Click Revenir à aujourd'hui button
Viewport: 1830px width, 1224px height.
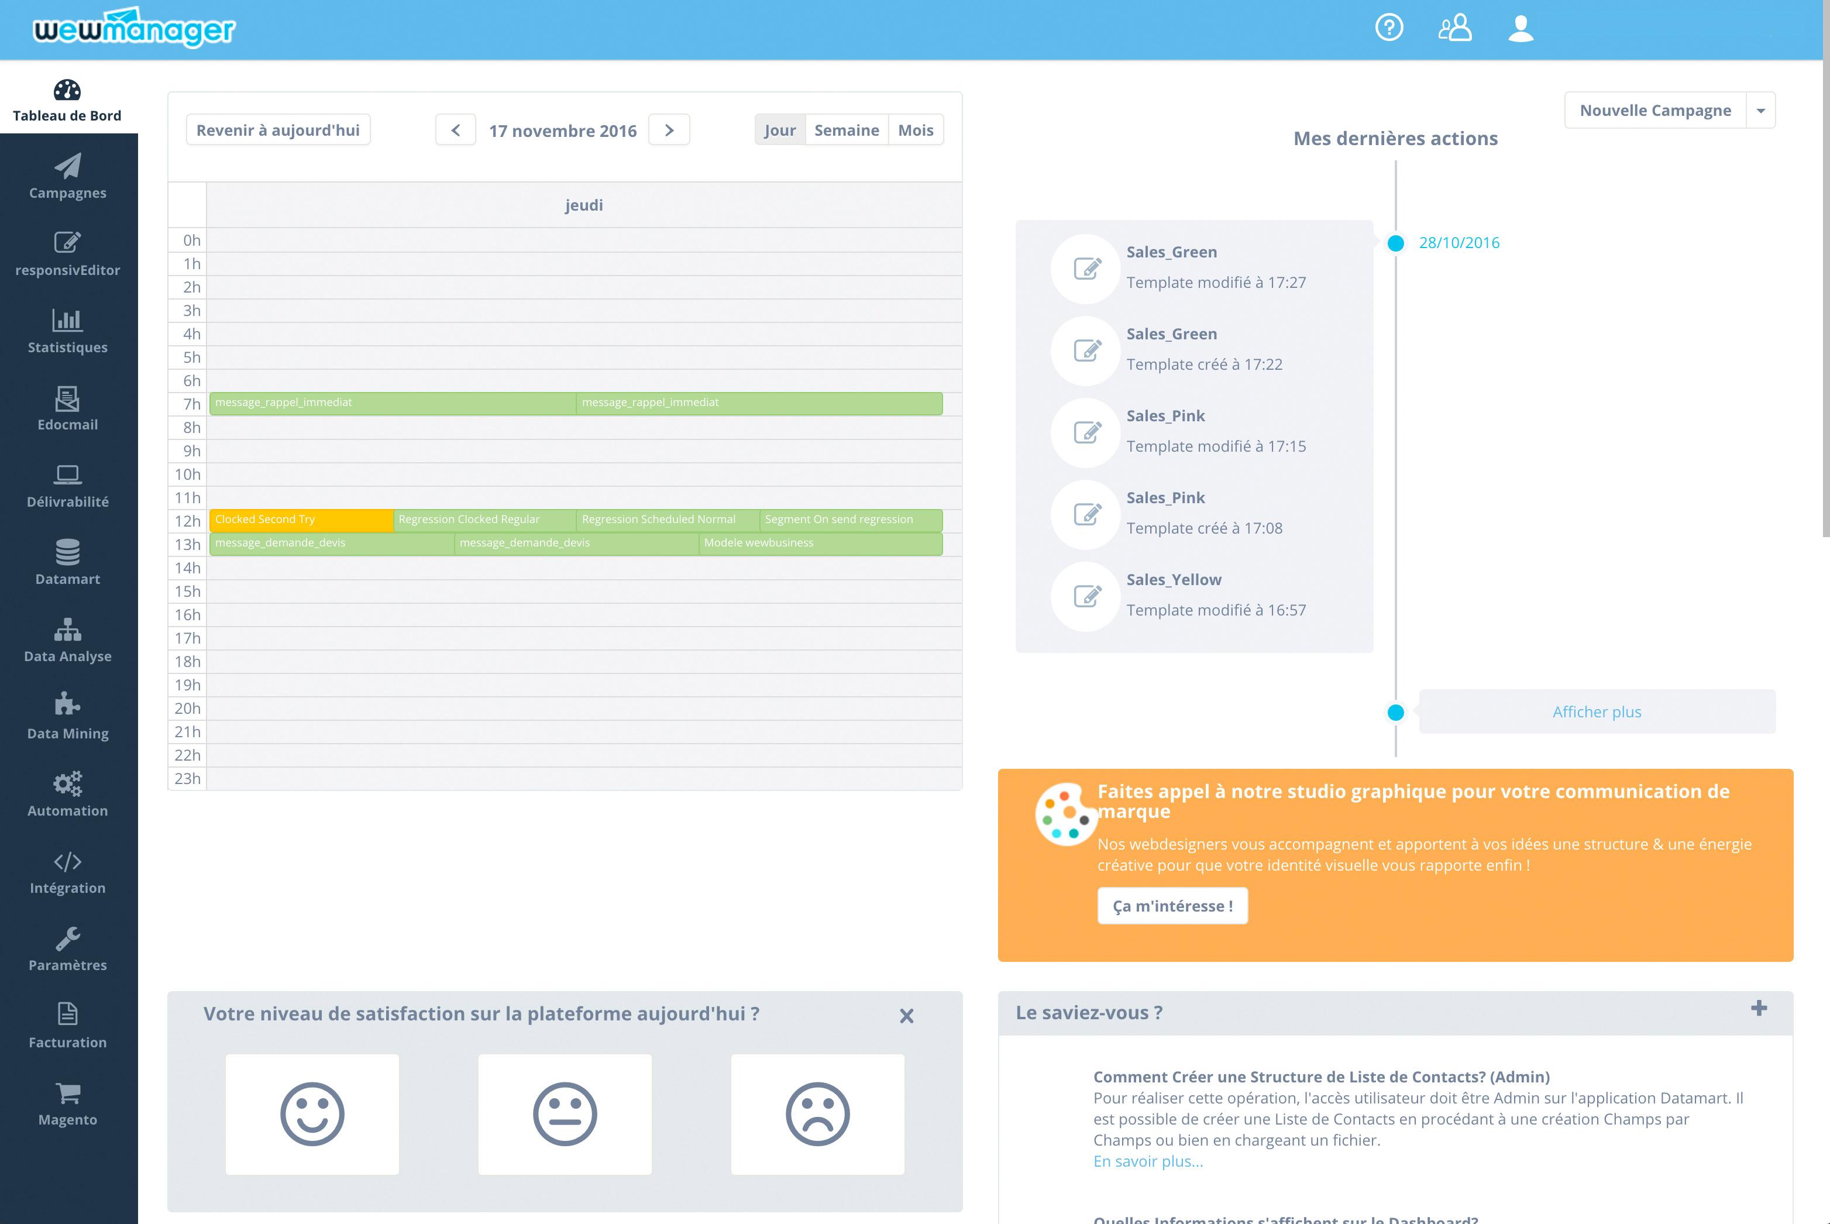(277, 130)
